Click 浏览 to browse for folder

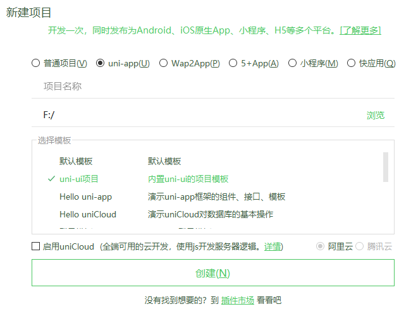coord(376,115)
